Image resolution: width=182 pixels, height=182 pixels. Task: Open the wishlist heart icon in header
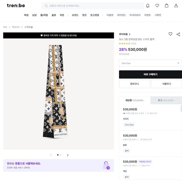[x=157, y=6]
